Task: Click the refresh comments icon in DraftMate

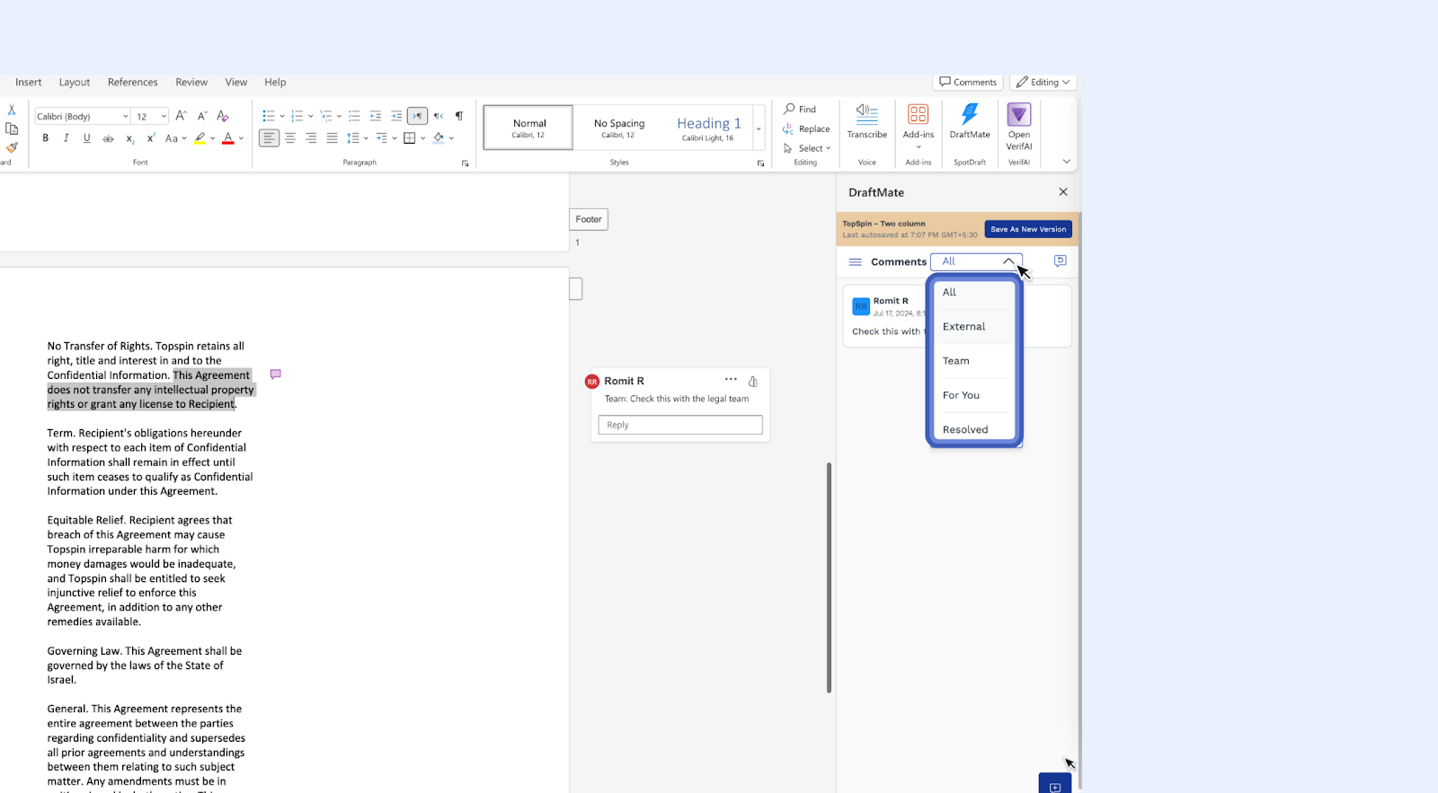Action: tap(1060, 261)
